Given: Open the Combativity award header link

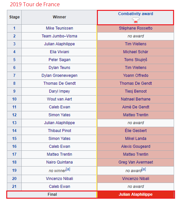Looking at the screenshot, I should coord(136,14).
